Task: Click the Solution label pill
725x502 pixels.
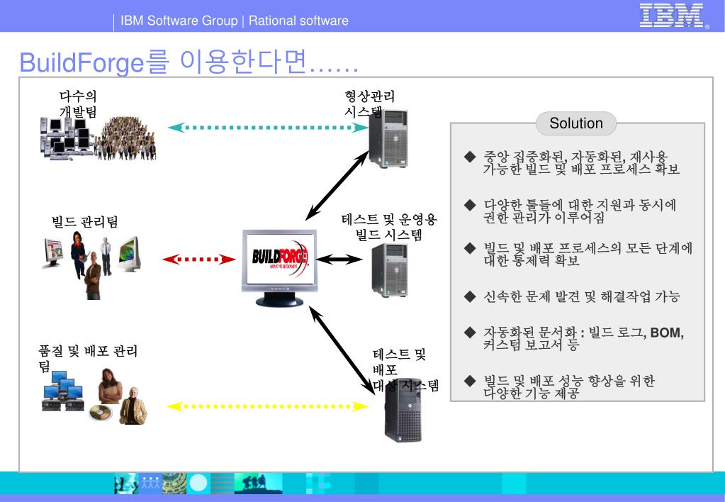Action: coord(576,123)
